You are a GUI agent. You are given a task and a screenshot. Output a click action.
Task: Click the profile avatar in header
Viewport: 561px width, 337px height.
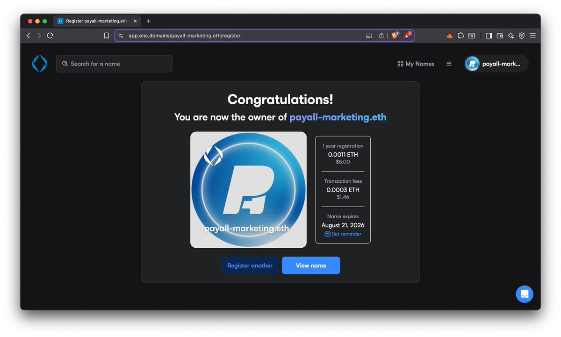coord(472,64)
